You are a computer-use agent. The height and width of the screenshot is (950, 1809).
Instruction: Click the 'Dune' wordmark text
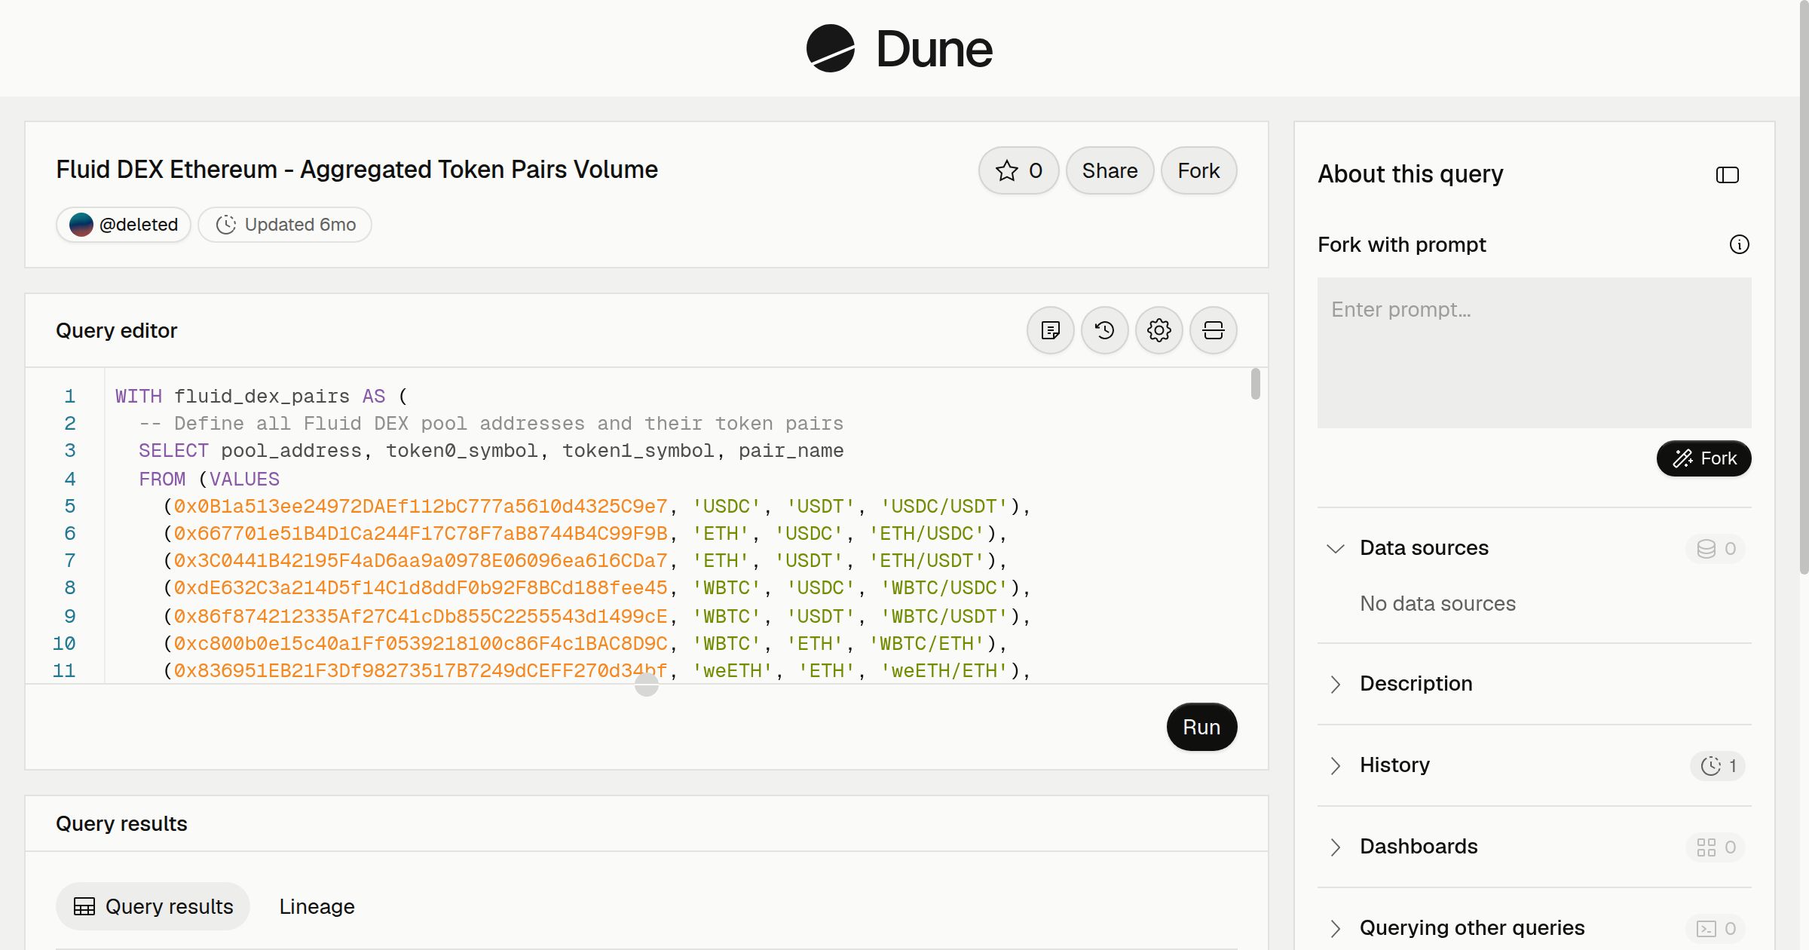934,49
